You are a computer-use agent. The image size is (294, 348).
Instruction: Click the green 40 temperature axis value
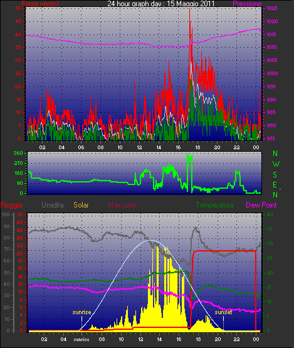click(270, 214)
